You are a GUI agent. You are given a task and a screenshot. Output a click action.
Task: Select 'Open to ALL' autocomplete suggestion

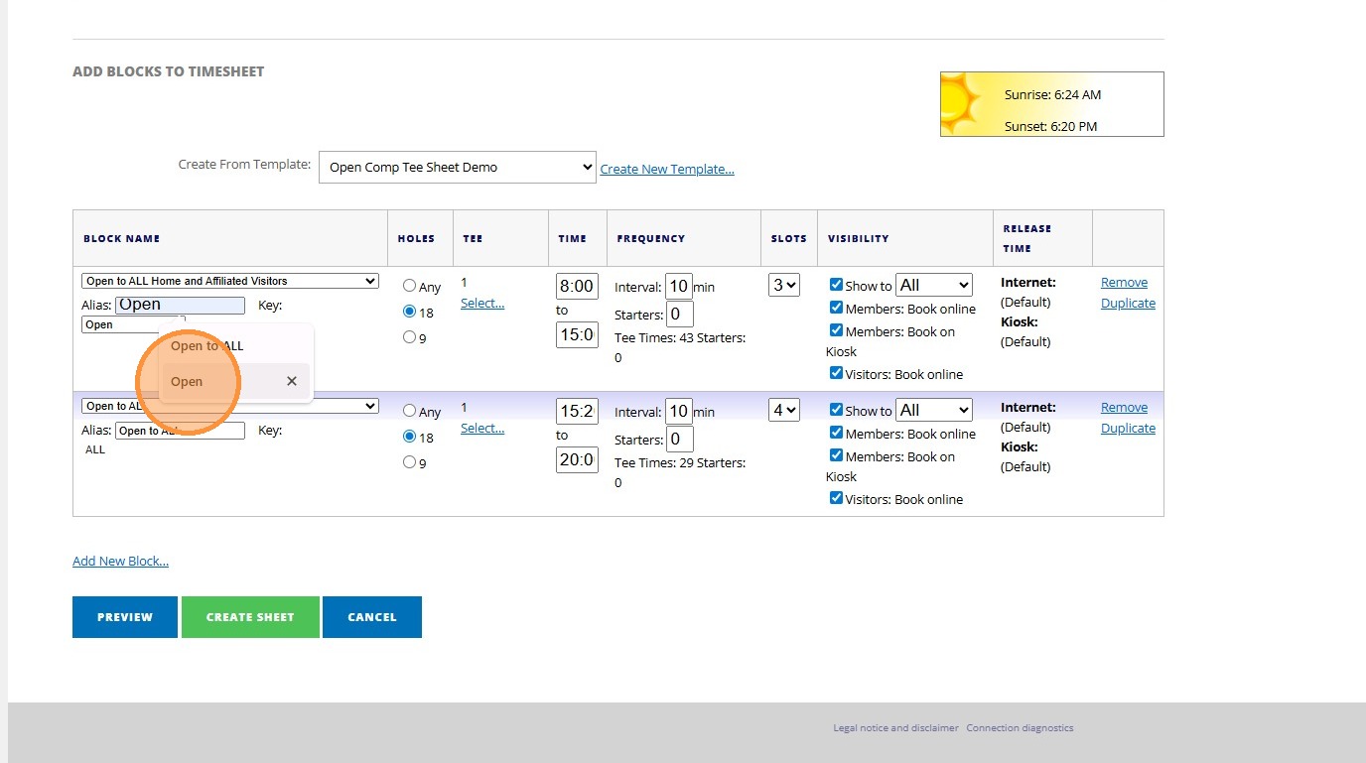206,346
